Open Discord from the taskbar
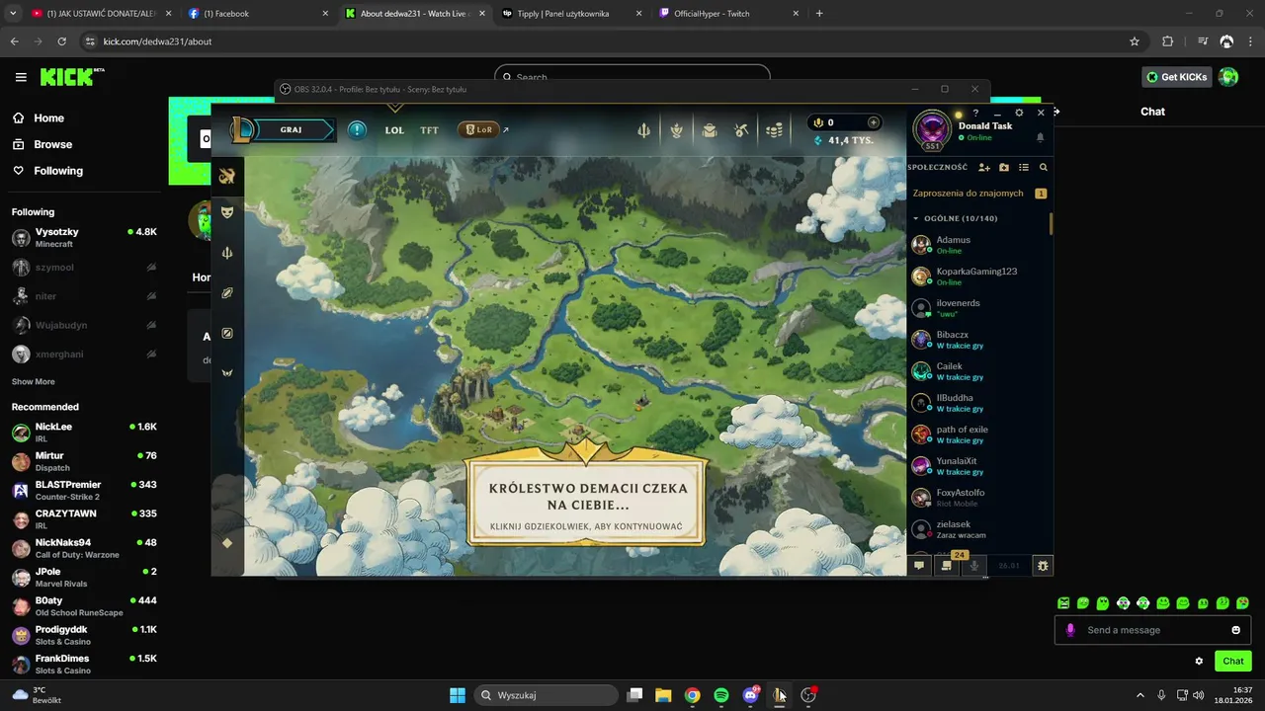Screen dimensions: 1265x711 point(751,695)
